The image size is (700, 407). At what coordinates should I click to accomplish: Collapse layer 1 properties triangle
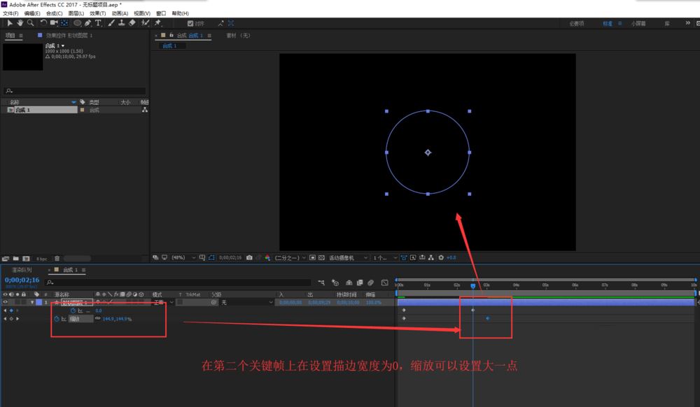[x=32, y=302]
